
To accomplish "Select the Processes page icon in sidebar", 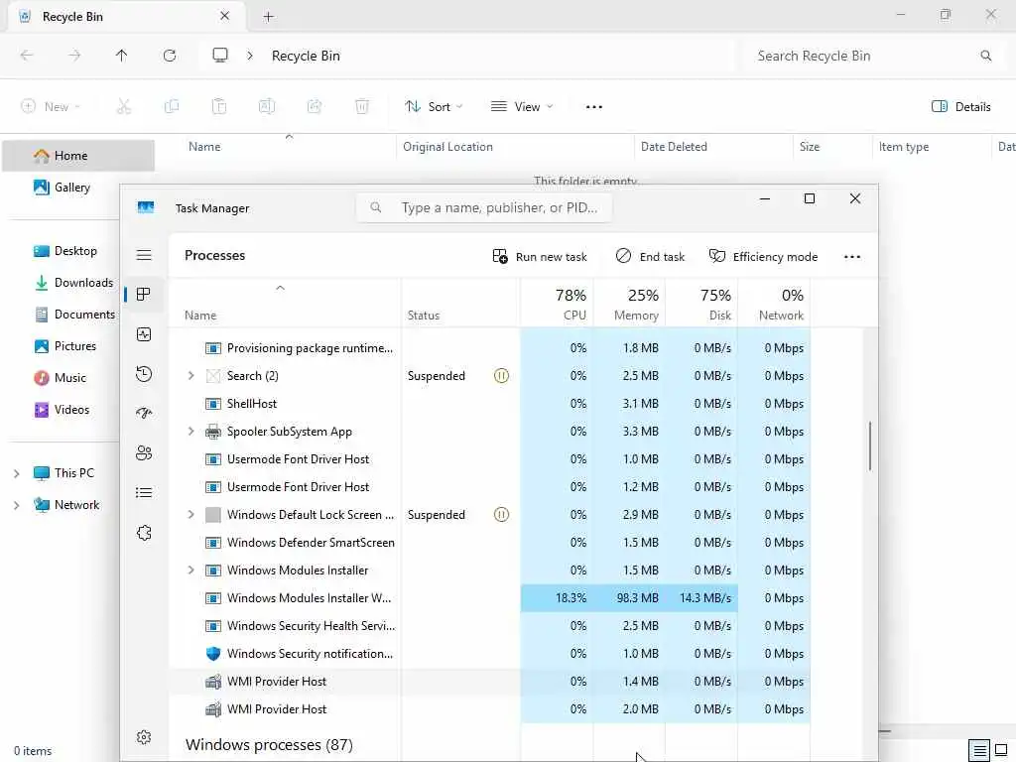I will 144,295.
